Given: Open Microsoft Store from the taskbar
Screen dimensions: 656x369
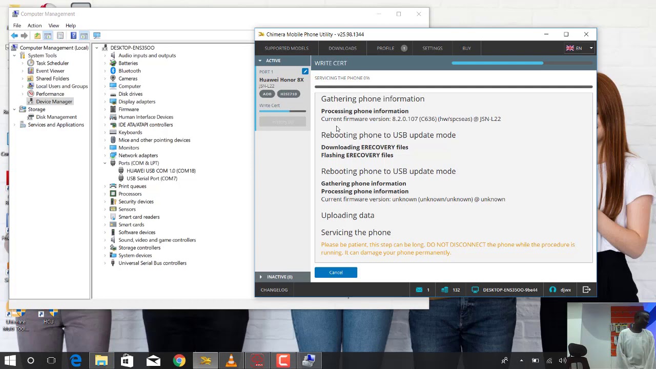Looking at the screenshot, I should (126, 361).
